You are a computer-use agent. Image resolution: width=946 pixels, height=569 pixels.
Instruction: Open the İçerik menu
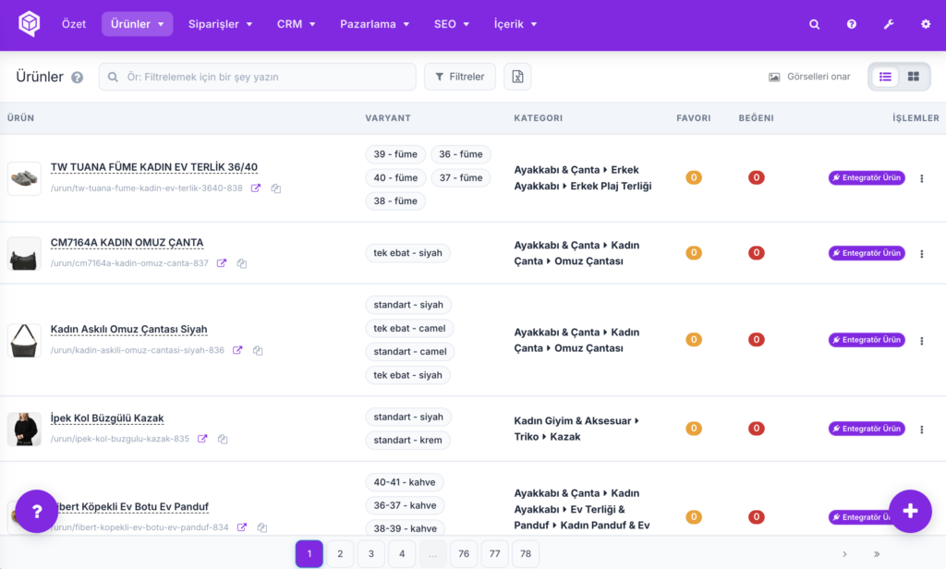(515, 24)
